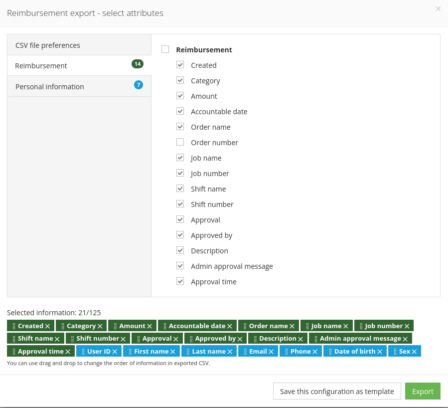Viewport: 448px width, 408px height.
Task: Remove the Category tag via its X icon
Action: tap(100, 326)
